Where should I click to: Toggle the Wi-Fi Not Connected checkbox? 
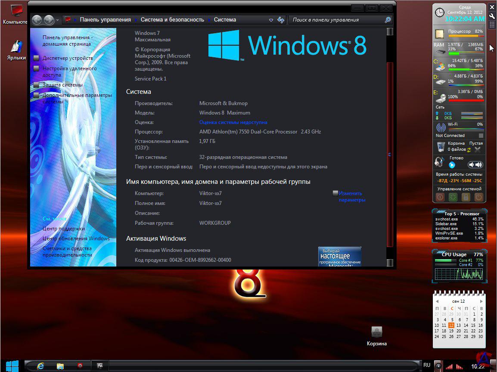tap(481, 136)
